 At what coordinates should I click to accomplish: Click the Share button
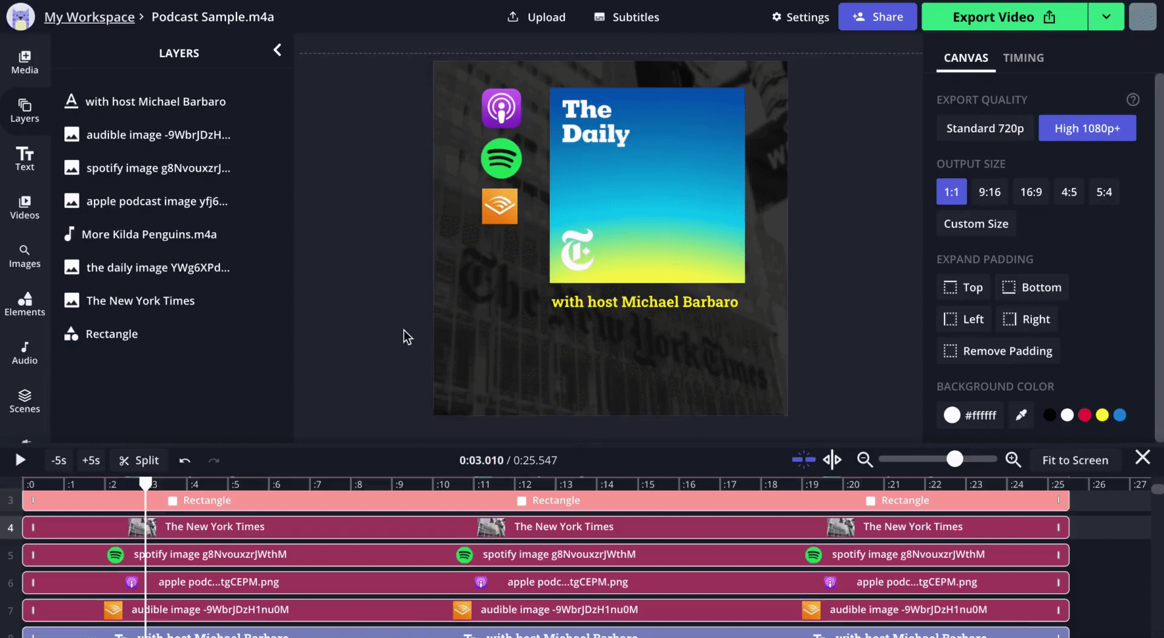pos(877,17)
